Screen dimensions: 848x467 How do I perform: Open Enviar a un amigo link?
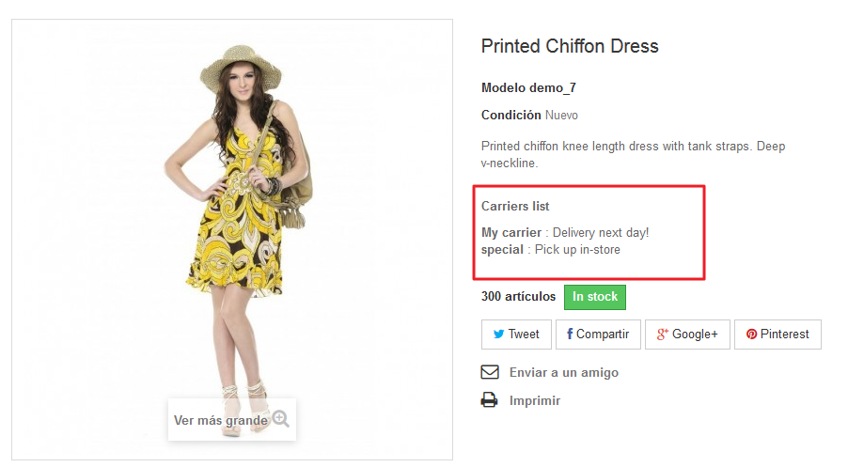pos(563,372)
